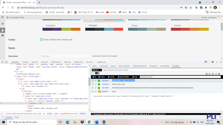Uncheck Show Toolbar when viewing site

click(x=42, y=39)
